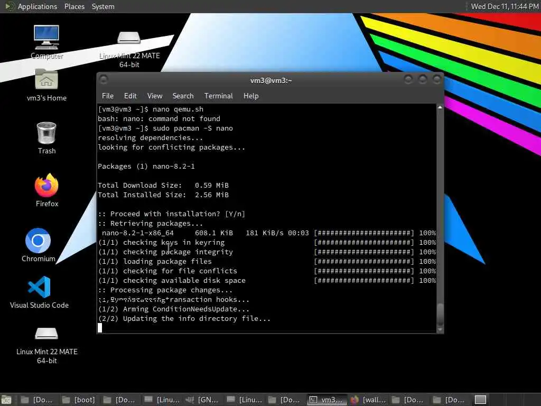The image size is (541, 406).
Task: Open the terminal window menu icon
Action: click(x=104, y=80)
